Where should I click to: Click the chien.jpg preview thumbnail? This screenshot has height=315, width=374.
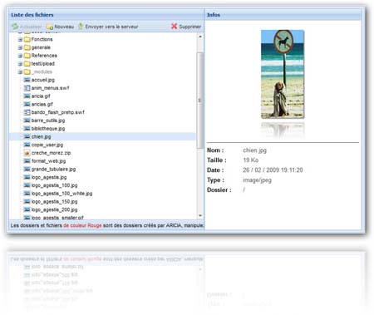click(x=283, y=74)
